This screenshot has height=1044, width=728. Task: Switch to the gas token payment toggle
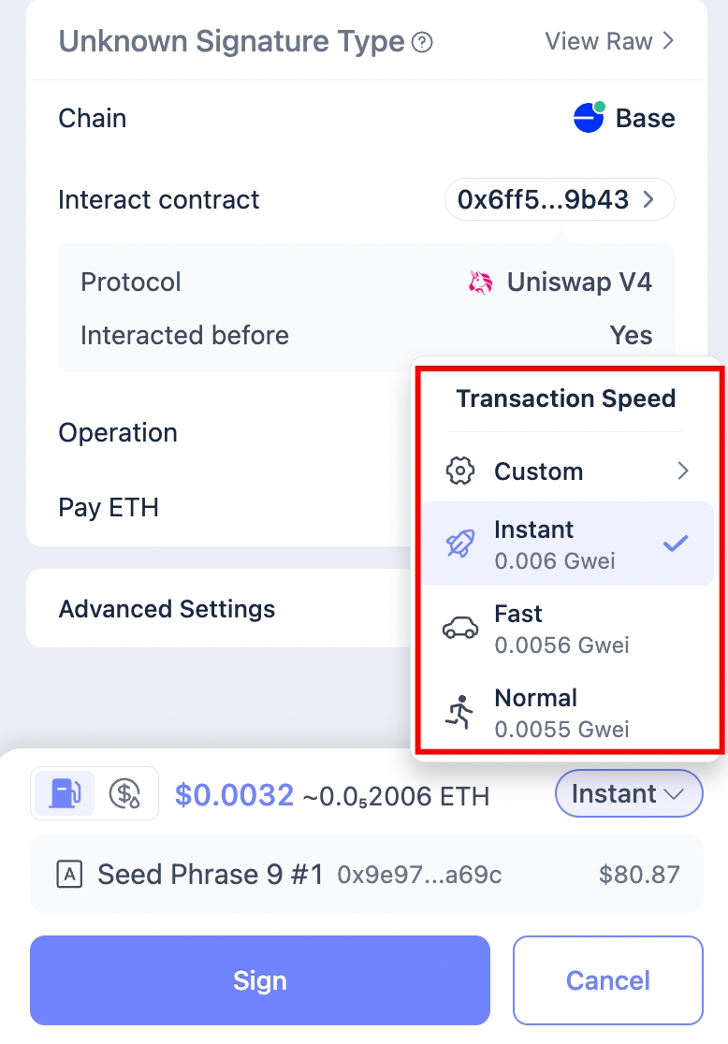click(x=125, y=793)
